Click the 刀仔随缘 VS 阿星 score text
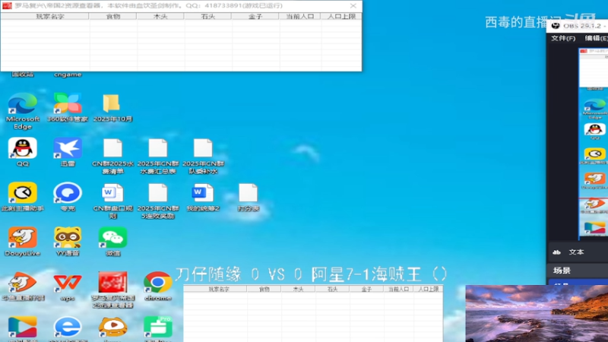Viewport: 608px width, 342px height. tap(312, 274)
